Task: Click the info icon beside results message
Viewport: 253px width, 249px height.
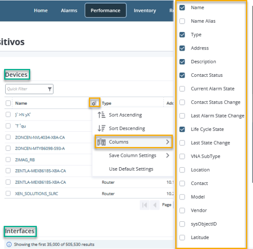Action: (x=9, y=244)
